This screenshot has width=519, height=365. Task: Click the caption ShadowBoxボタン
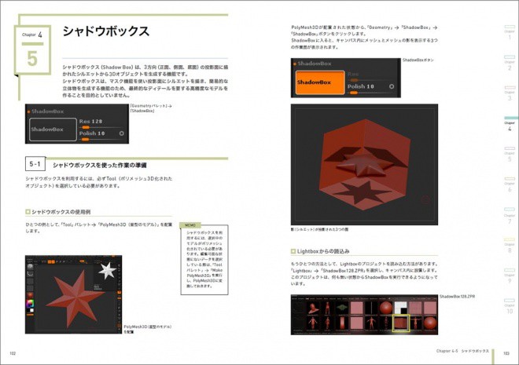418,60
